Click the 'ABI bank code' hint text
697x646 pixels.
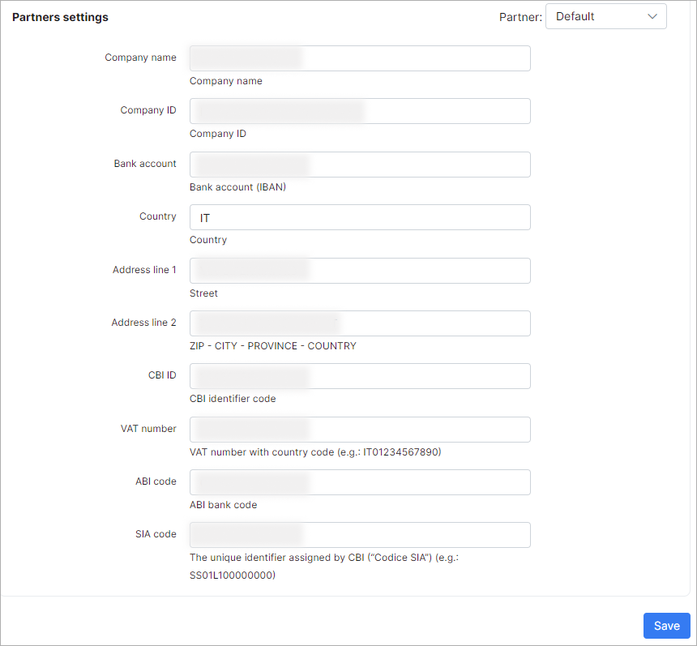pyautogui.click(x=223, y=505)
